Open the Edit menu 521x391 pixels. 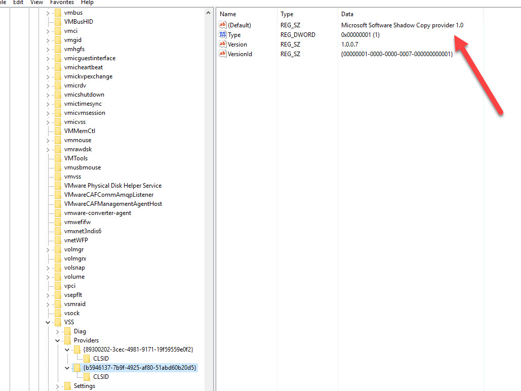18,3
